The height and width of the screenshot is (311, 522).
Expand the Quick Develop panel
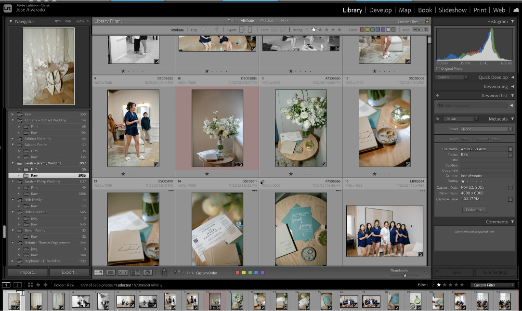point(512,78)
